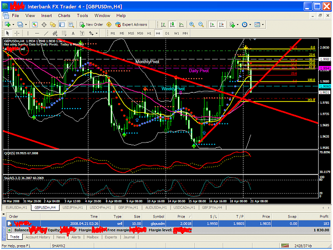Viewport: 333px width, 250px height.
Task: Open the Tools menu
Action: 83,15
